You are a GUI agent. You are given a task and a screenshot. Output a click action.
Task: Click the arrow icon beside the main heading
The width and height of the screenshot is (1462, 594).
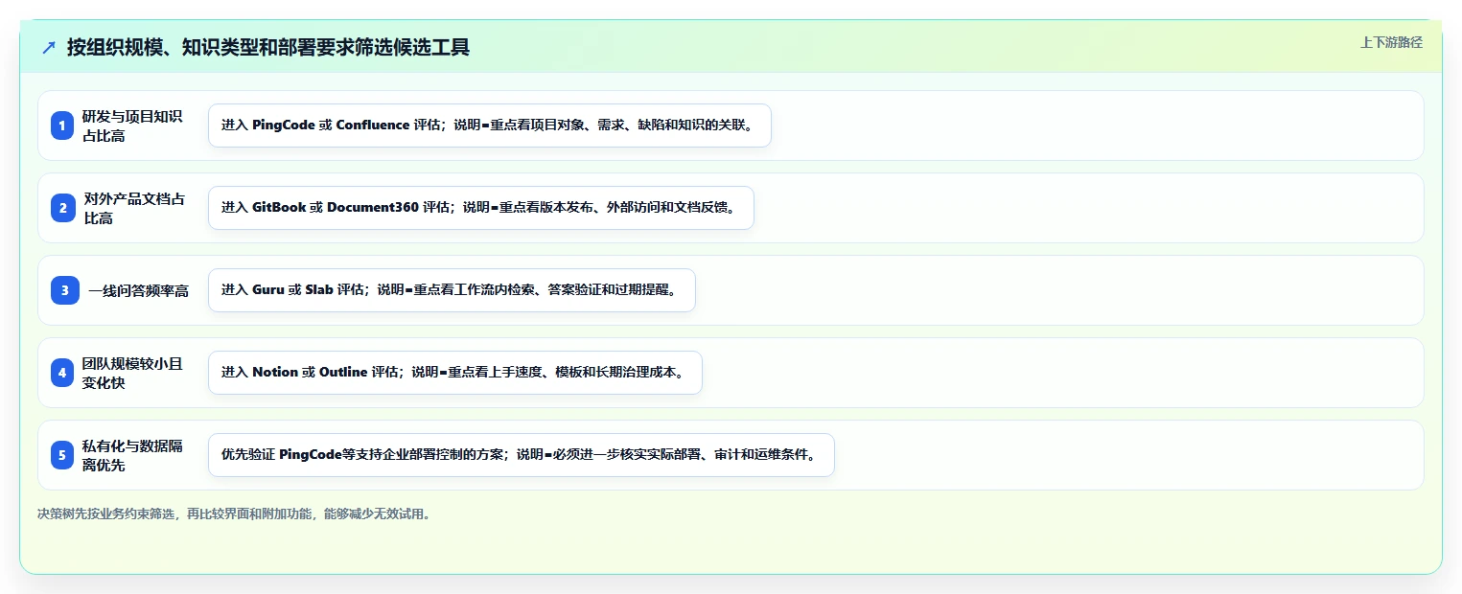[x=49, y=47]
